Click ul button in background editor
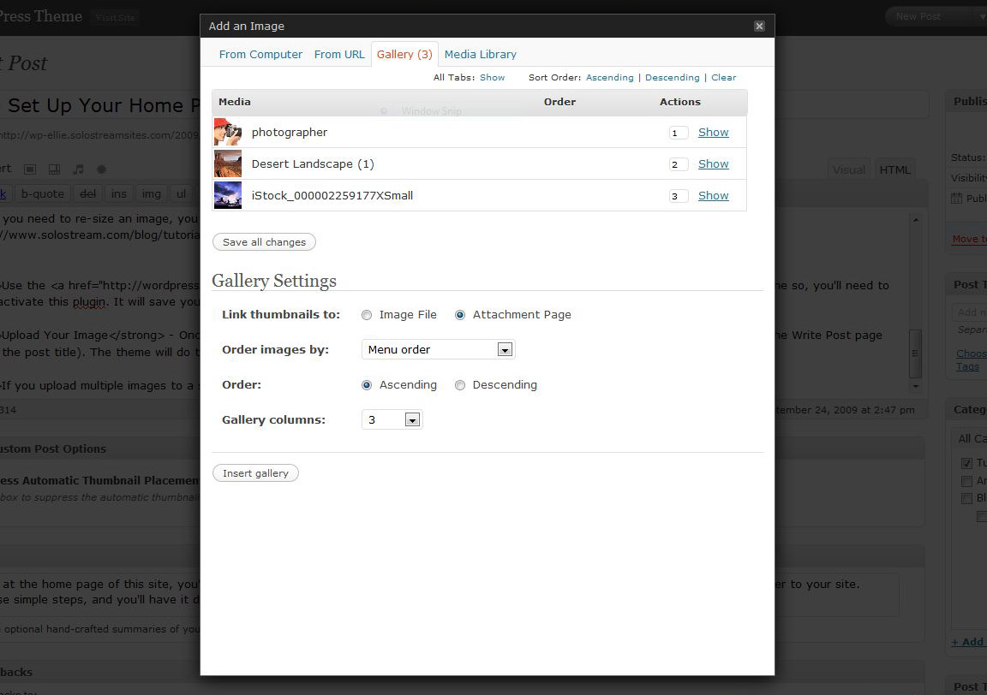The image size is (987, 695). tap(182, 193)
